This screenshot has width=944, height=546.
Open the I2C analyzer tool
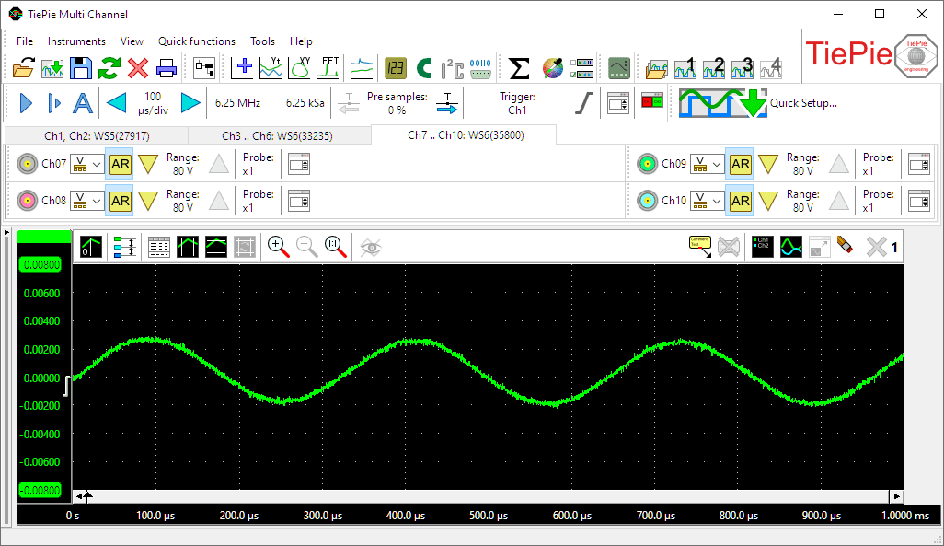click(x=452, y=67)
